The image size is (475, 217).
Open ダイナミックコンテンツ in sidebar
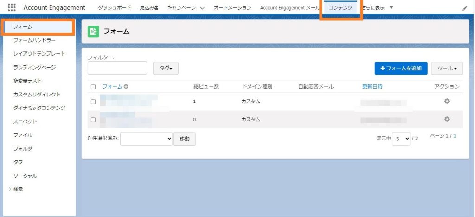pyautogui.click(x=39, y=108)
